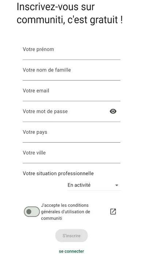
Task: Click the grey knob of the terms switch
Action: click(x=29, y=212)
